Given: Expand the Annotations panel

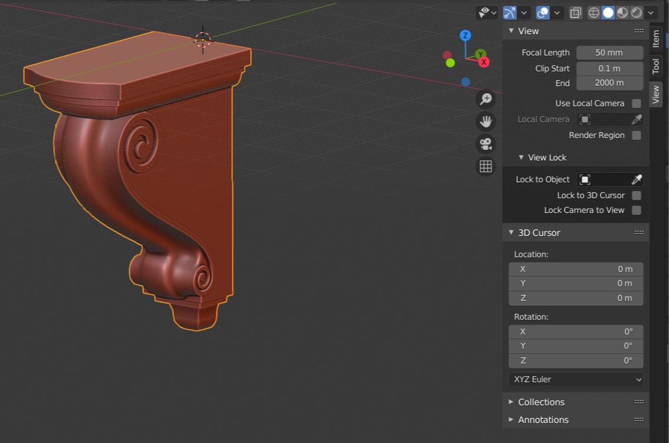Looking at the screenshot, I should [x=511, y=419].
